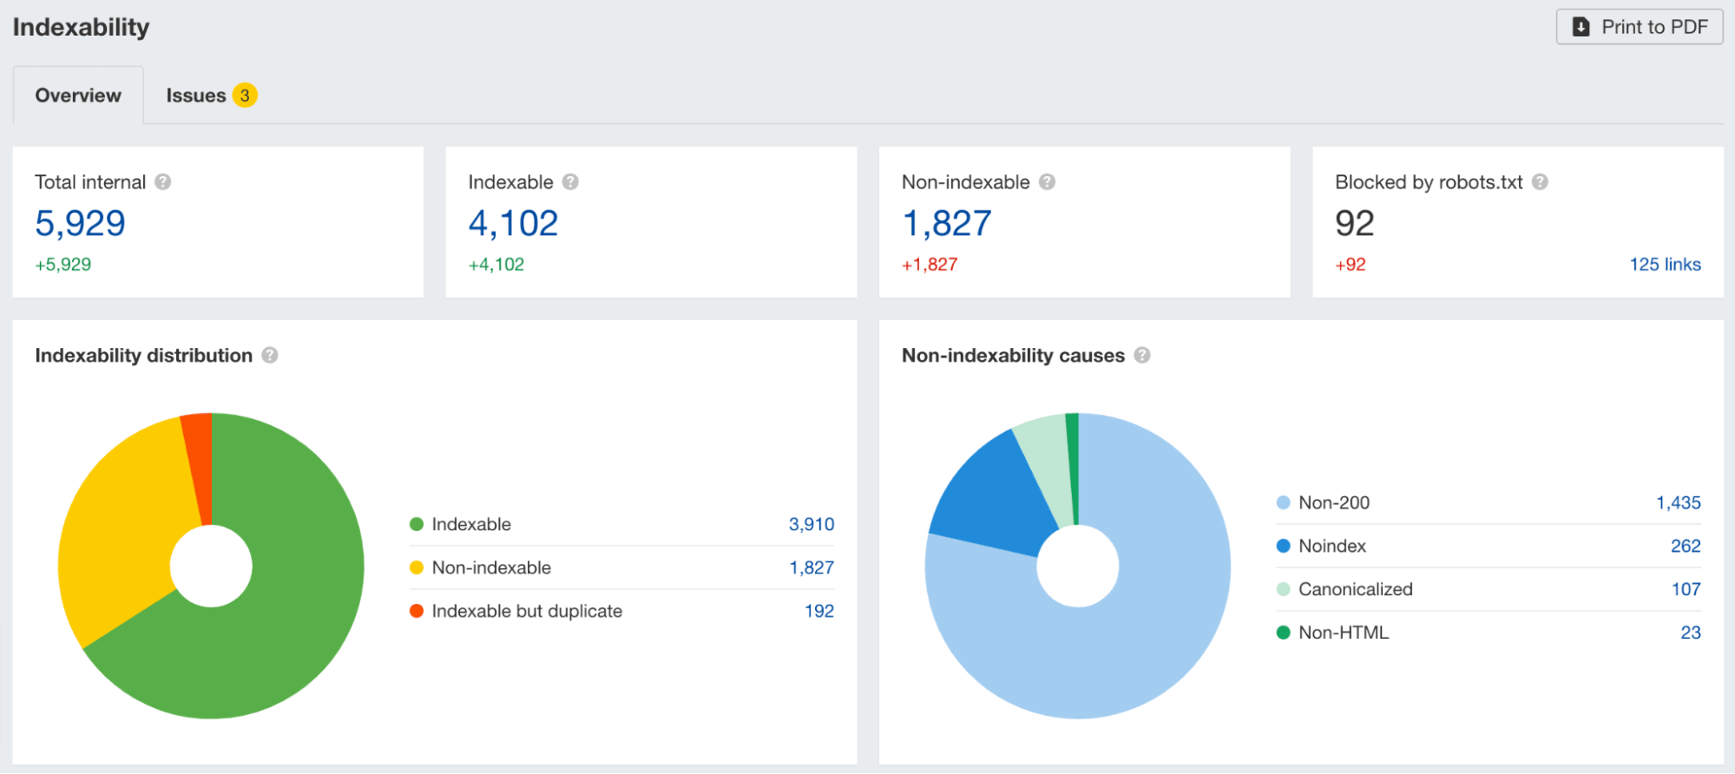Image resolution: width=1735 pixels, height=774 pixels.
Task: Click help icon next to Total internal
Action: pos(162,182)
